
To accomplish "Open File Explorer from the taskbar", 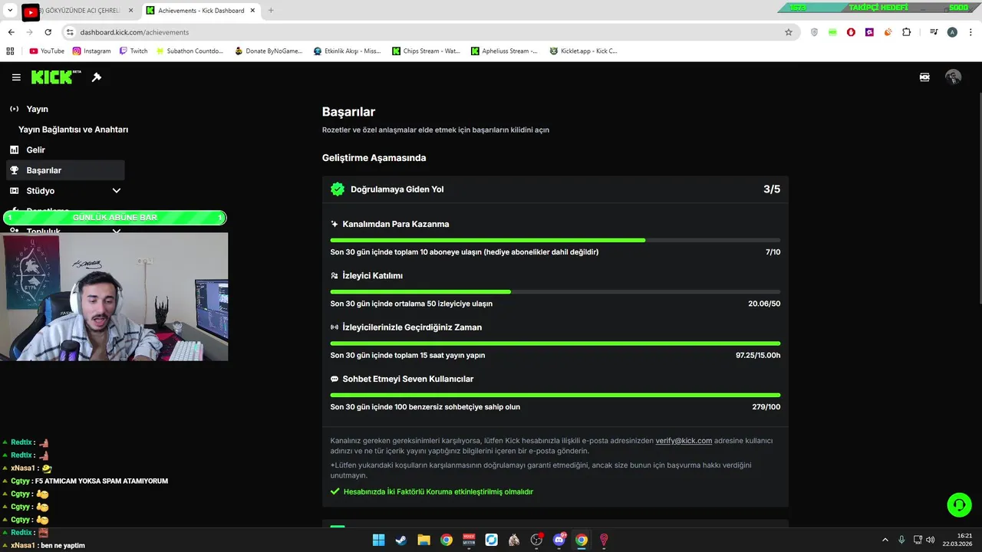I will 423,540.
